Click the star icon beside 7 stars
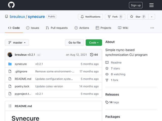Screen dimensions: 162x121 pos(107,68)
